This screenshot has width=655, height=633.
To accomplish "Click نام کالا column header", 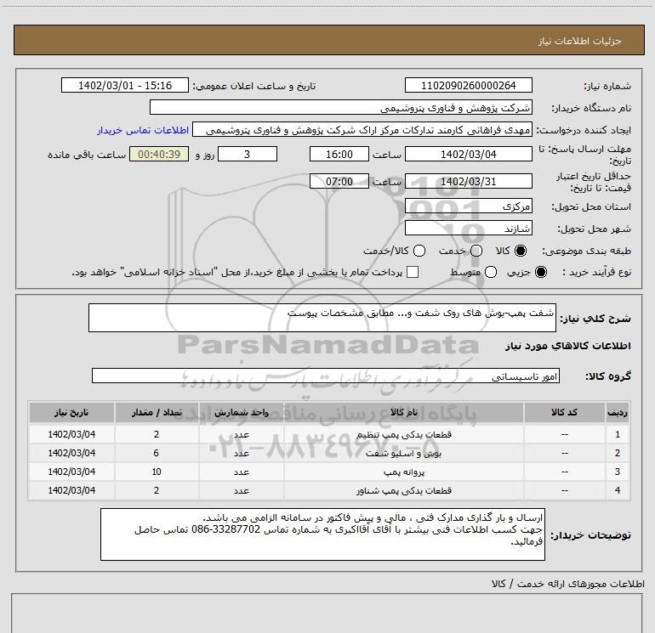I will 404,412.
